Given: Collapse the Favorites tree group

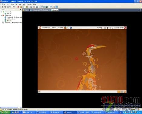Looking at the screenshot, I should click(1, 16).
